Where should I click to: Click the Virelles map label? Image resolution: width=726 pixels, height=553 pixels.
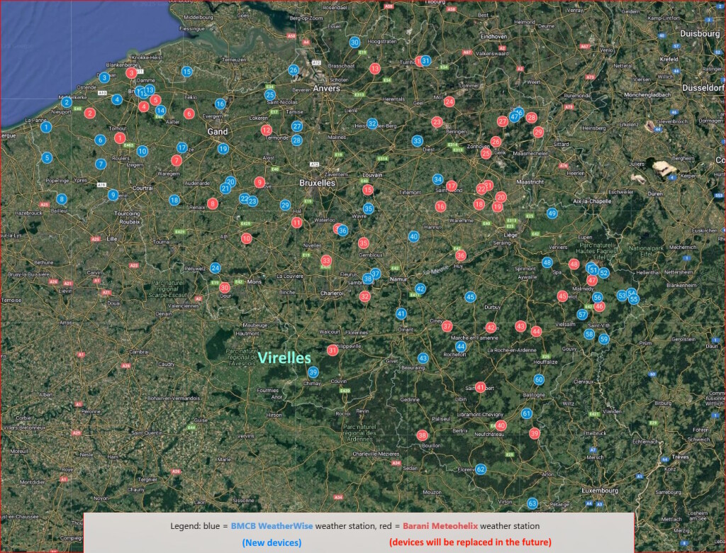coord(284,358)
